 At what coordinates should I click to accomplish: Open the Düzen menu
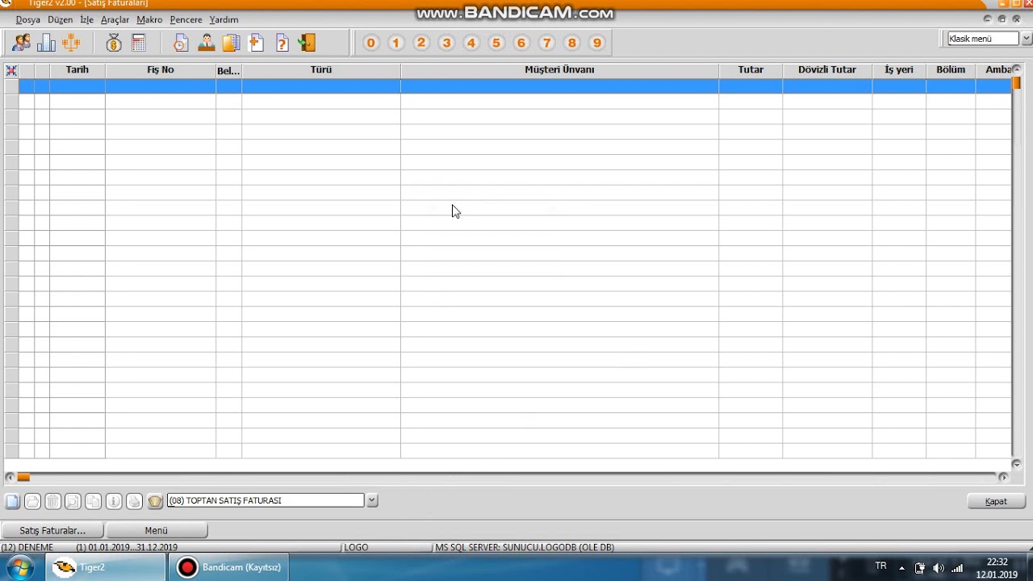pos(61,19)
